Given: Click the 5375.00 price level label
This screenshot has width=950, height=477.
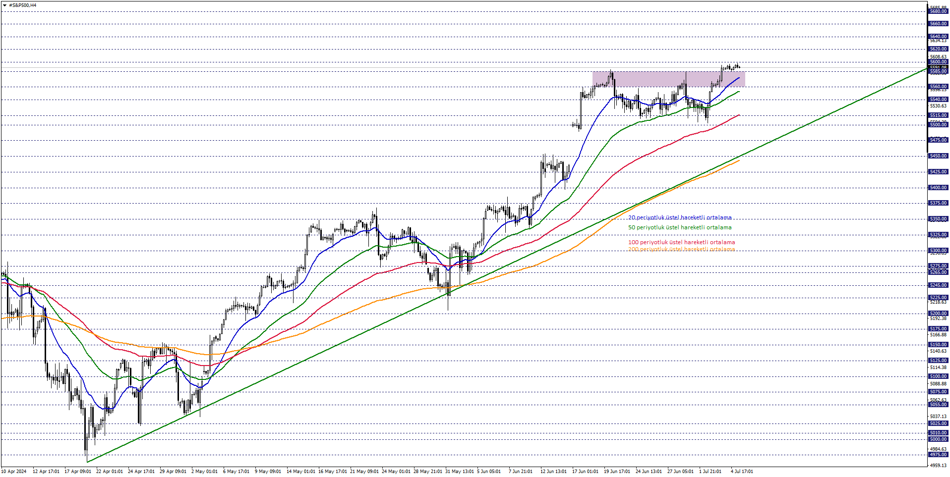Looking at the screenshot, I should (938, 203).
